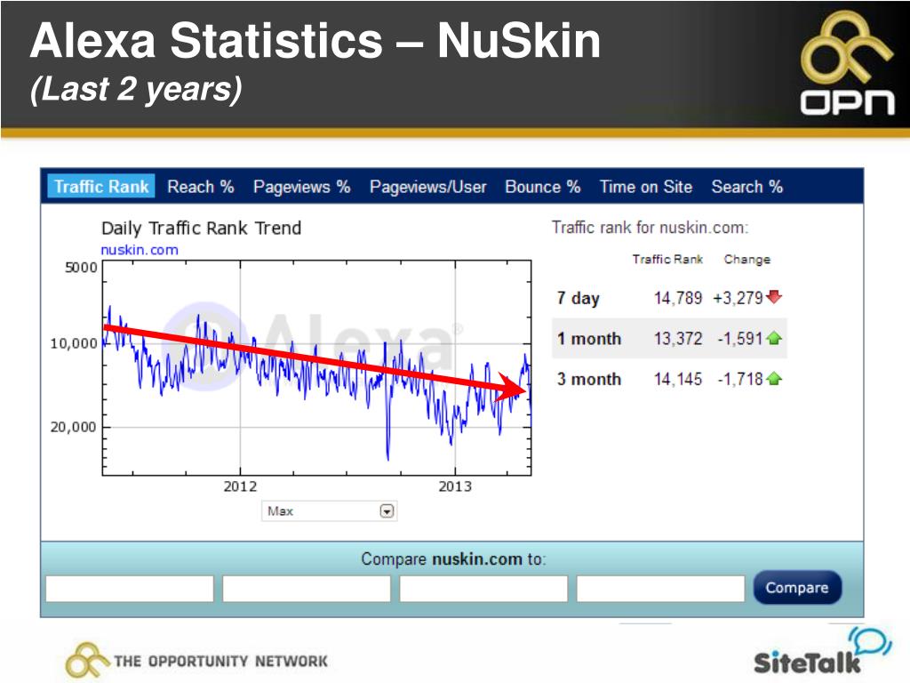Click the -1,718 change value

pos(740,379)
